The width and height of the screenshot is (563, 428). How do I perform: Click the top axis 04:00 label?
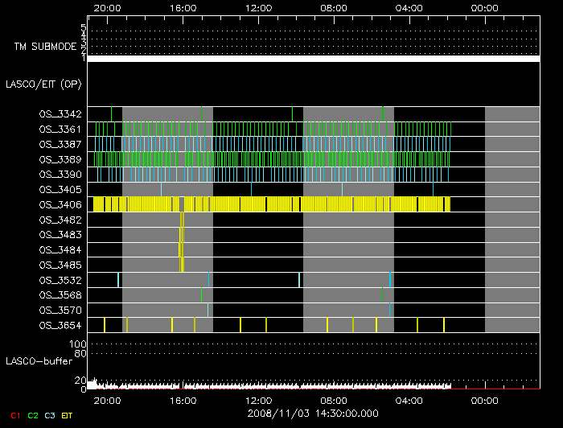[x=409, y=8]
